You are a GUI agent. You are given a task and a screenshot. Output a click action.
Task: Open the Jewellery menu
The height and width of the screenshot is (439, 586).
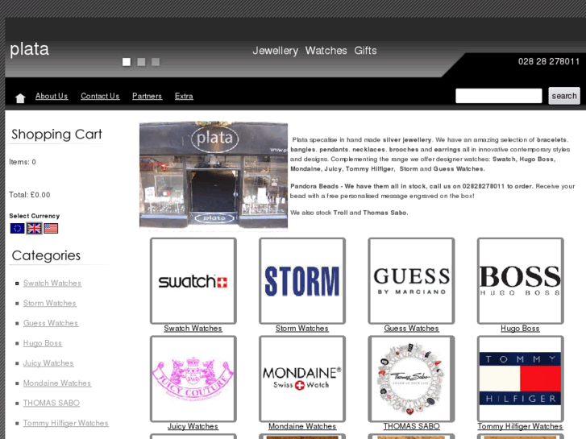point(276,51)
